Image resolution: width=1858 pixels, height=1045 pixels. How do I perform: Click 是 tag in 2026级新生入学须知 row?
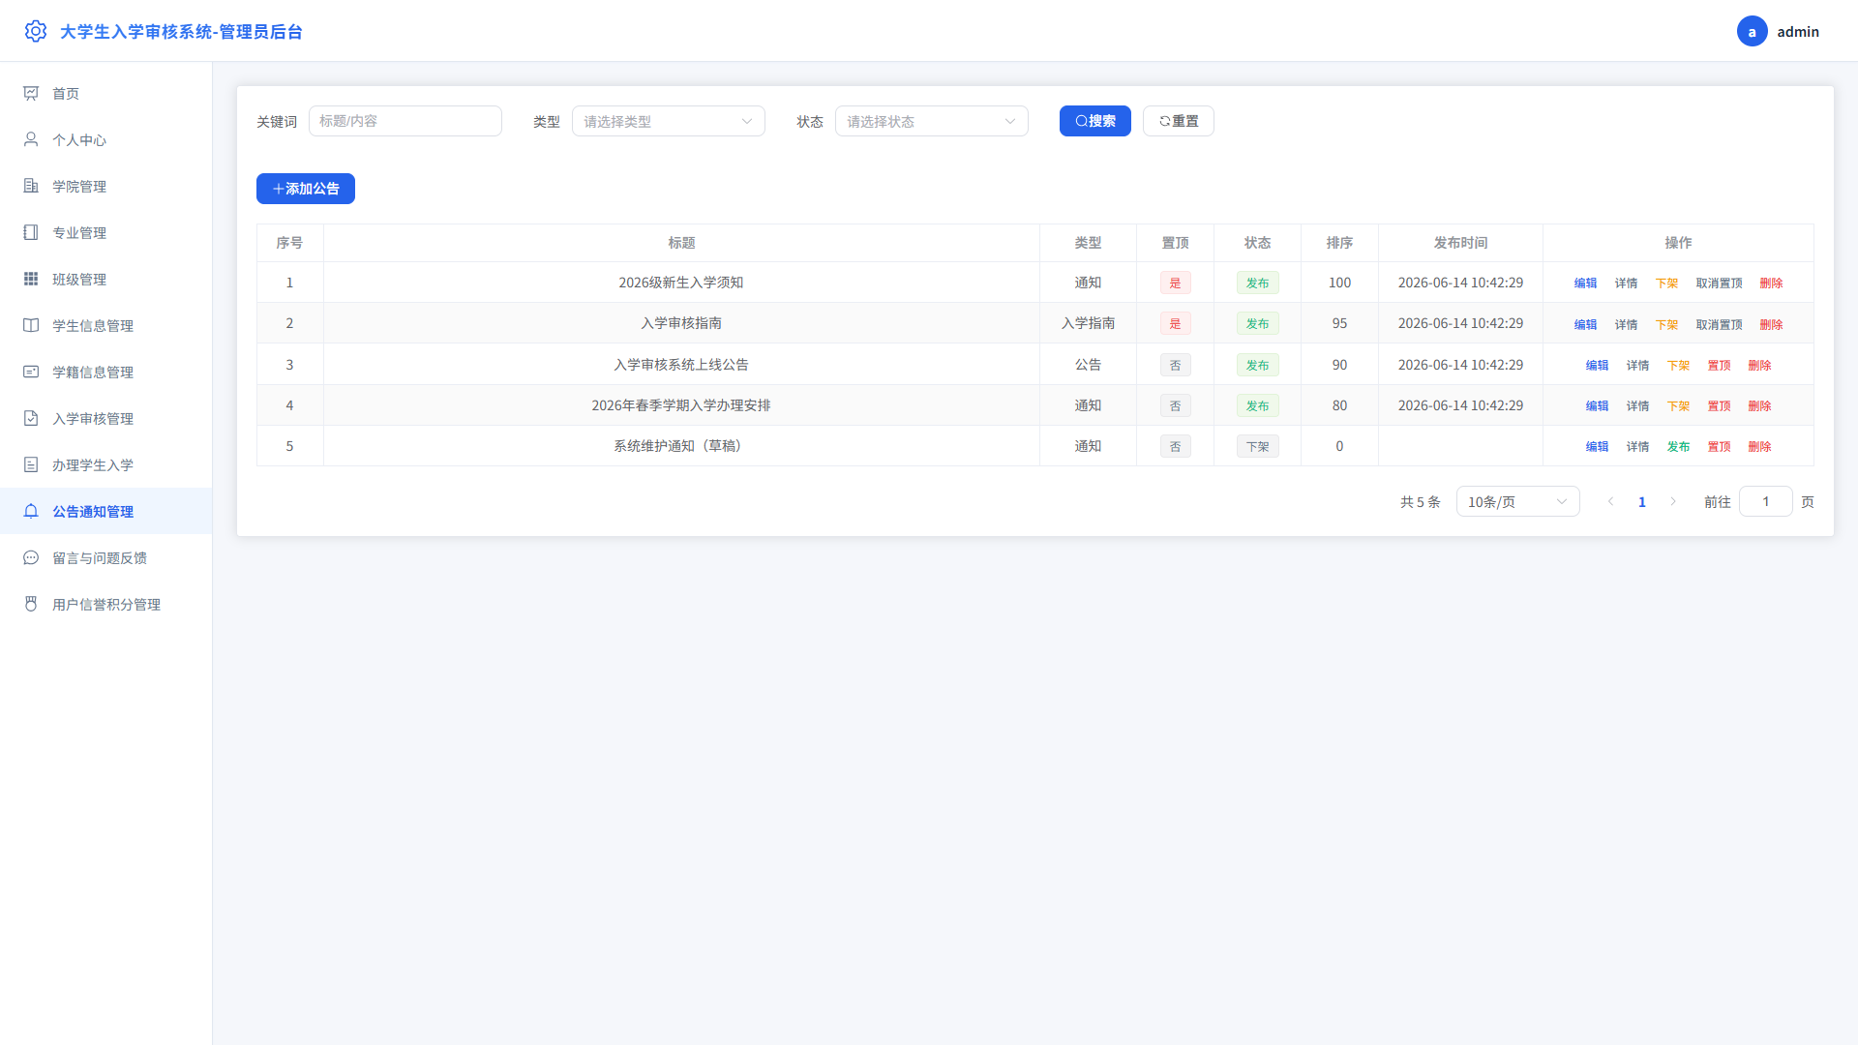[x=1175, y=283]
